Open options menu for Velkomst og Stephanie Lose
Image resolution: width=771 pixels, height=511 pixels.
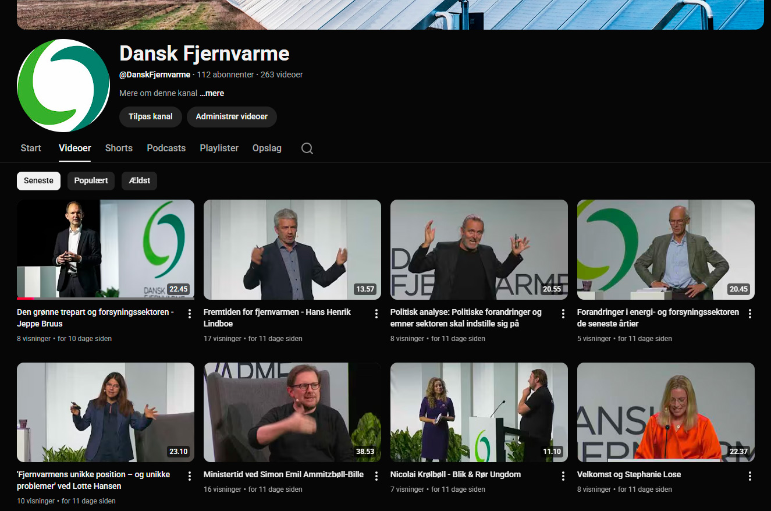750,476
